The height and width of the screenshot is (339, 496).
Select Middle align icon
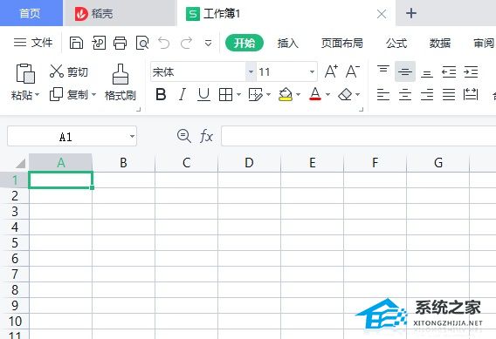pos(405,71)
